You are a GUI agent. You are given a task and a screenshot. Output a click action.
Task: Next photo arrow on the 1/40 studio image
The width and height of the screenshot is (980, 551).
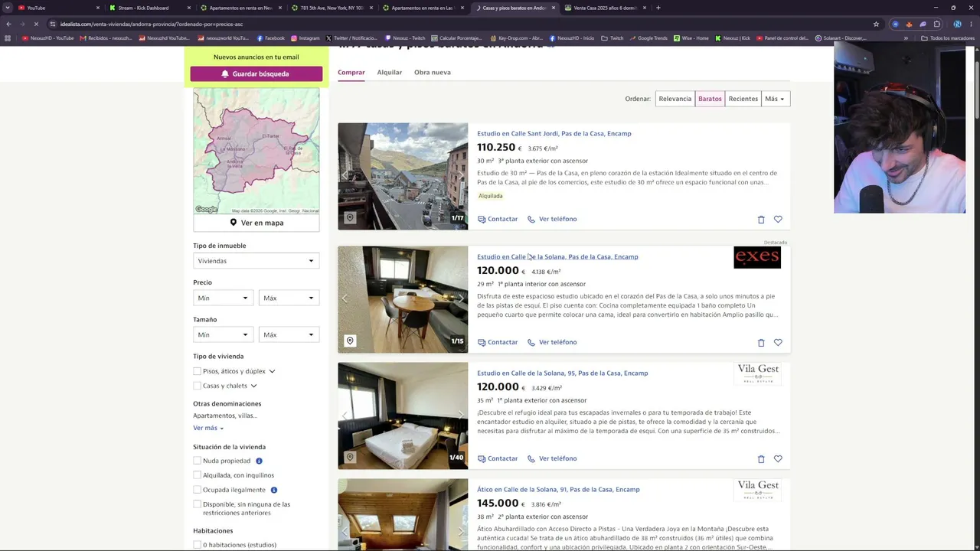click(x=460, y=416)
